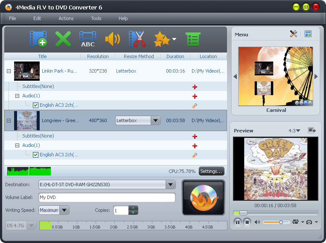Open menu edit tools icon
Viewport: 326px width, 243px height.
293,34
